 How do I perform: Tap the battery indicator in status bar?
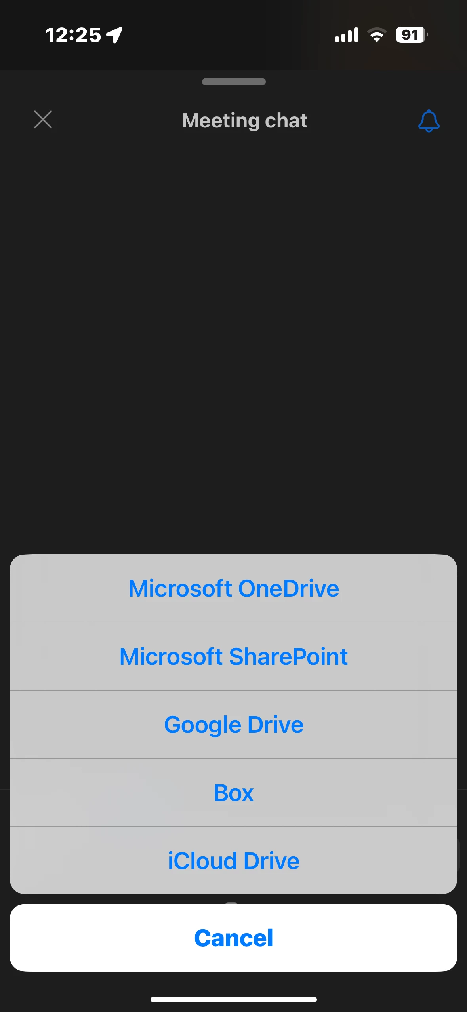[412, 35]
